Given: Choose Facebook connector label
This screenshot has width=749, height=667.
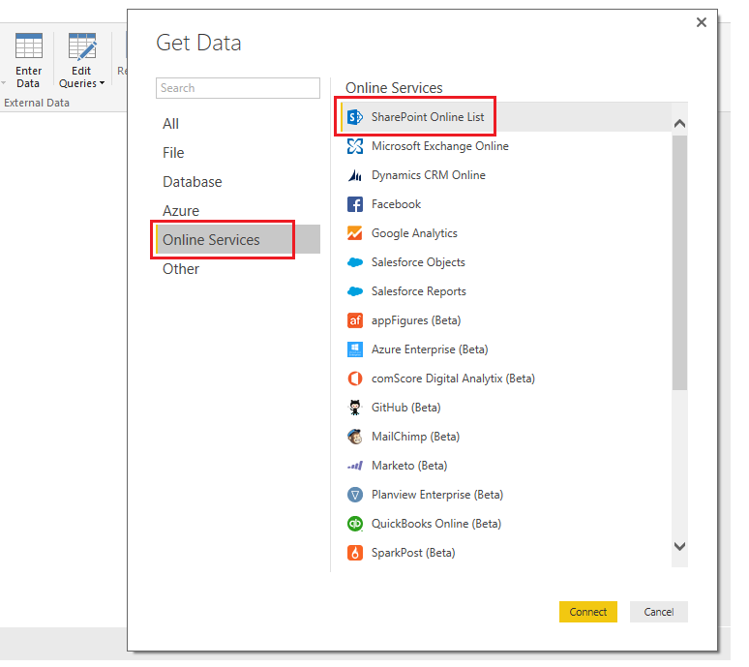Looking at the screenshot, I should (396, 204).
